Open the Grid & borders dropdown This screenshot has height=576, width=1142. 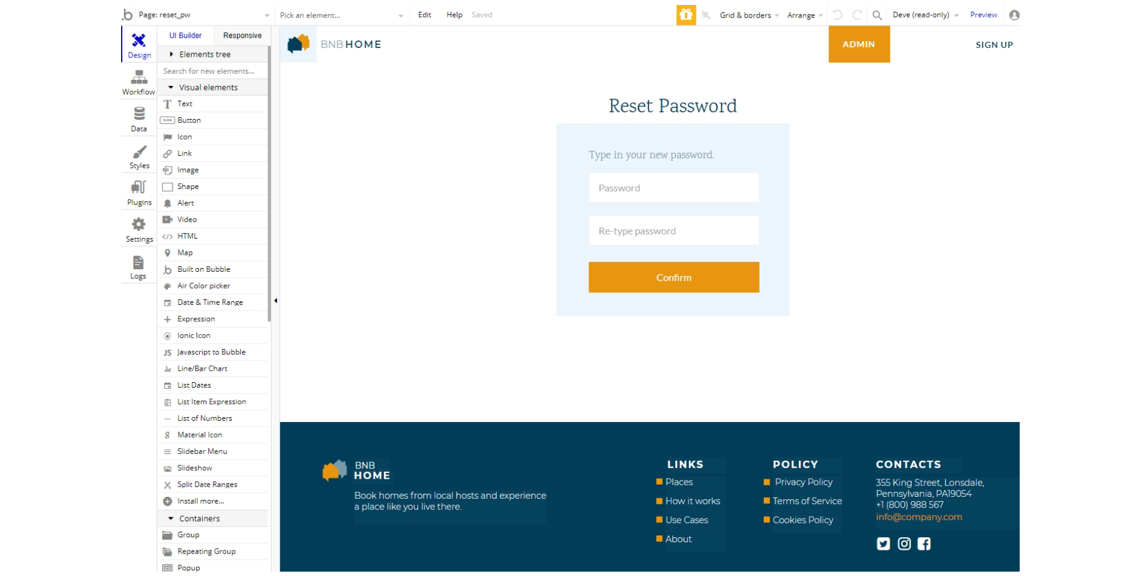tap(749, 15)
